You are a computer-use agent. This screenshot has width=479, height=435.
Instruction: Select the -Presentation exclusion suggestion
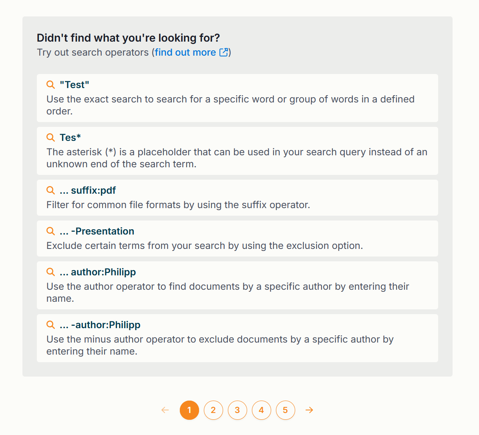tap(237, 239)
